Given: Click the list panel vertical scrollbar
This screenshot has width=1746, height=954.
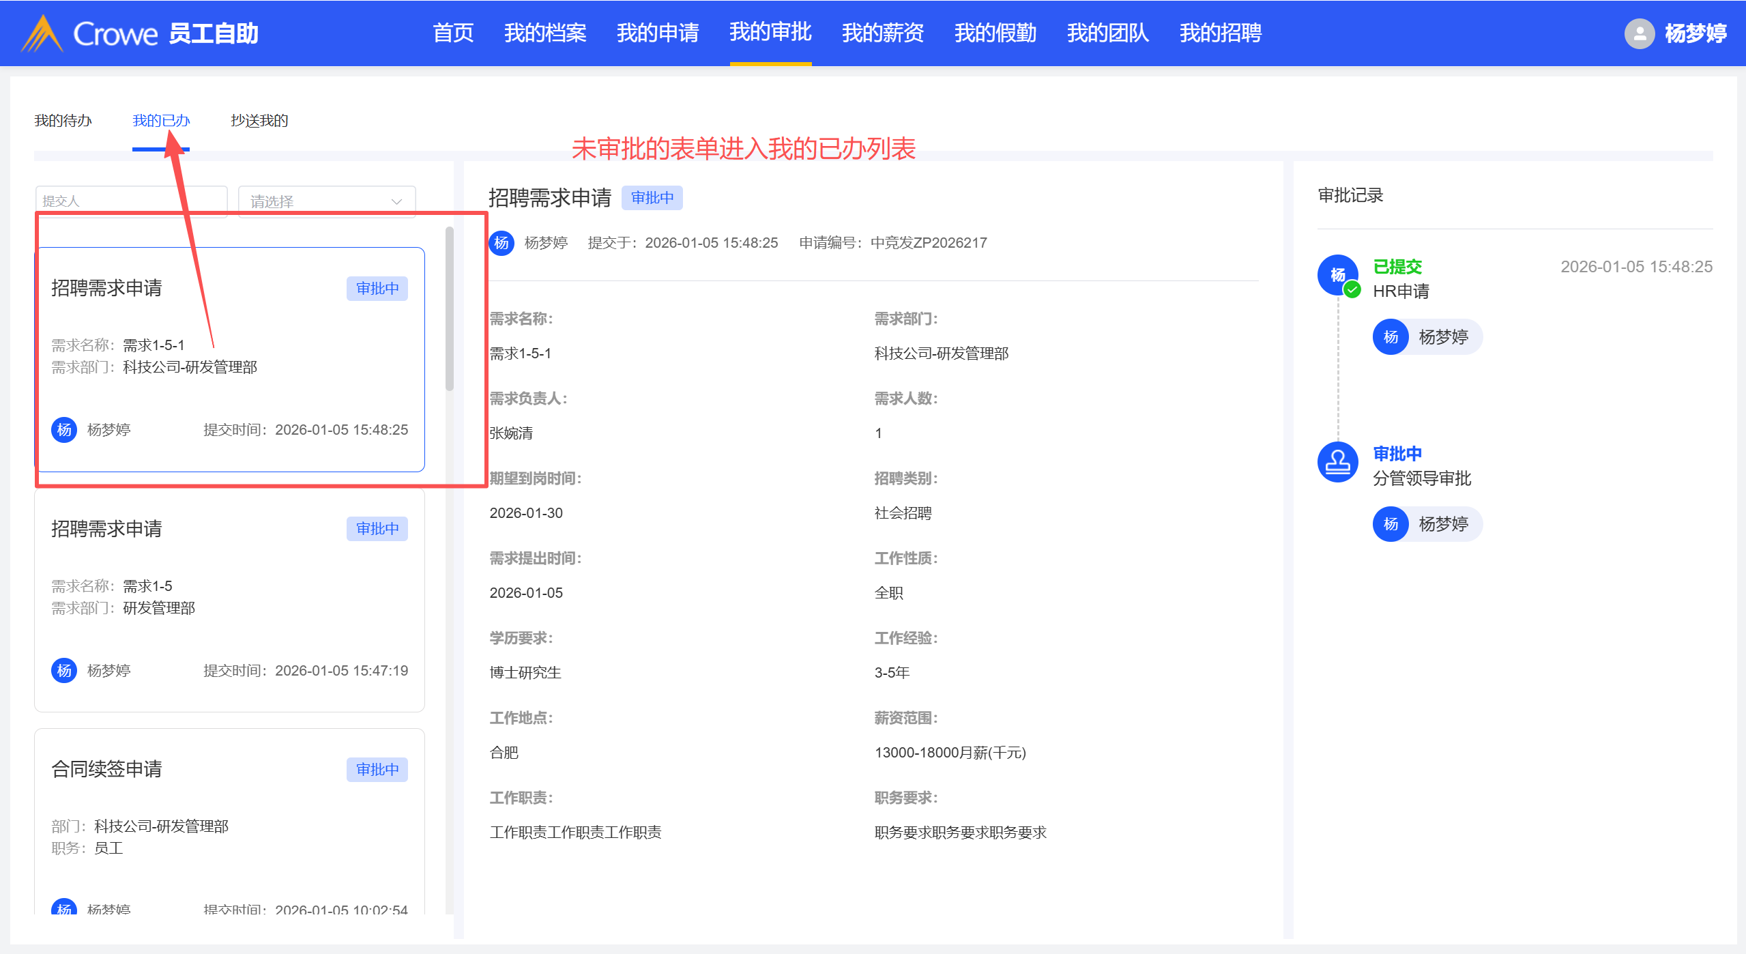Looking at the screenshot, I should tap(450, 308).
